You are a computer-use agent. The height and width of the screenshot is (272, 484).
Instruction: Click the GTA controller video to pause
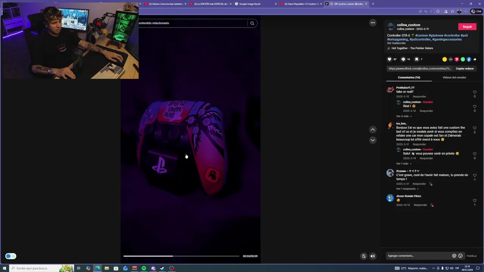(x=191, y=140)
